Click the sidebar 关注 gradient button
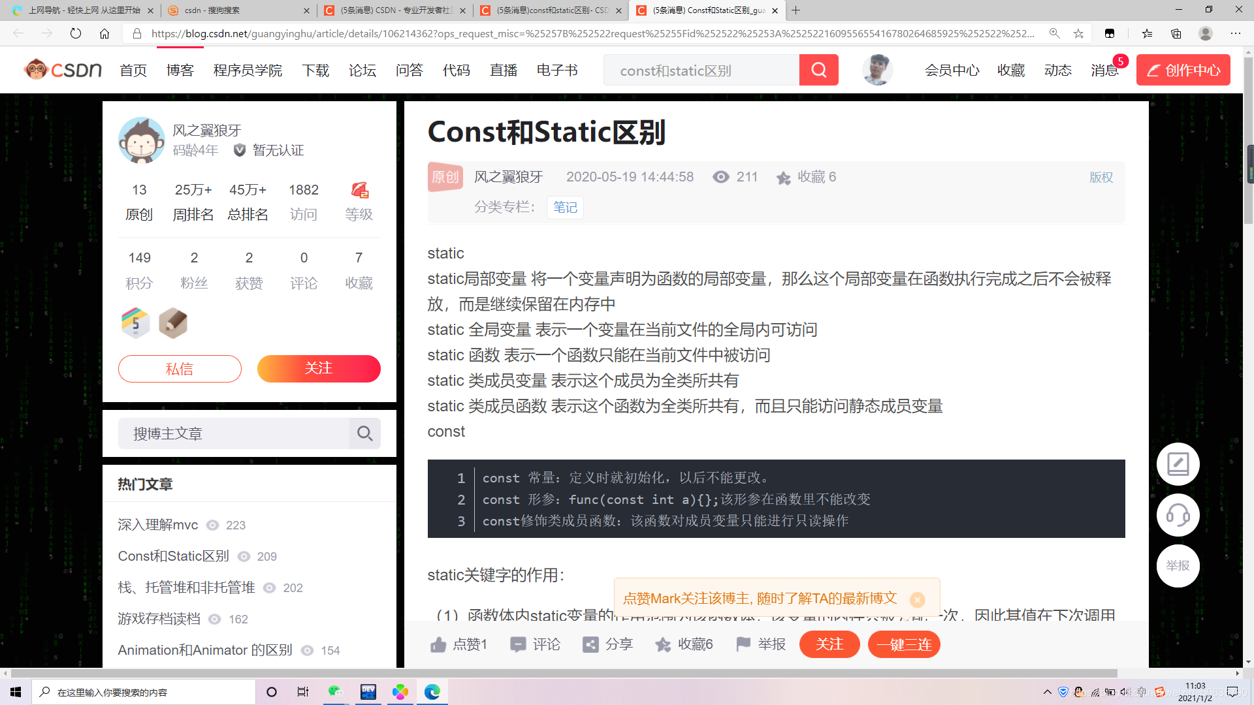 (x=319, y=369)
